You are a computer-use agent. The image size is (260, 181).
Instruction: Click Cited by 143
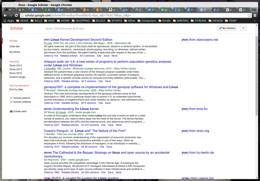coord(51,56)
